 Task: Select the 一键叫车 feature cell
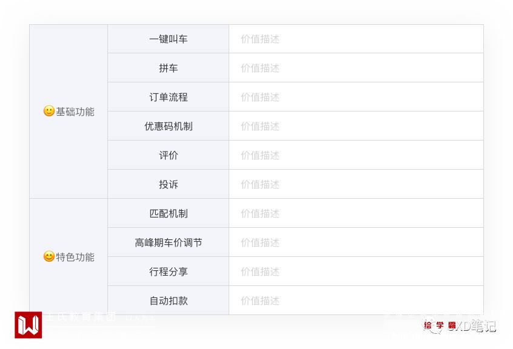(169, 39)
